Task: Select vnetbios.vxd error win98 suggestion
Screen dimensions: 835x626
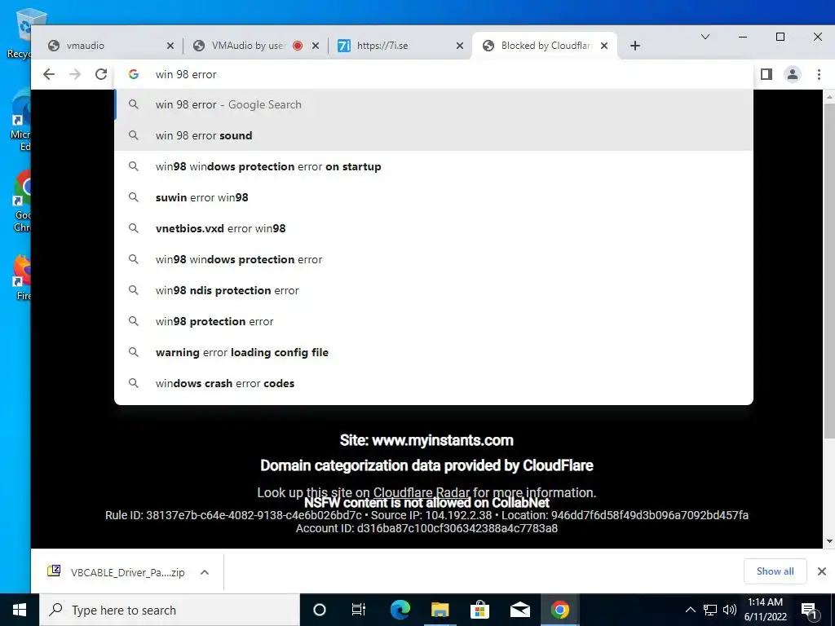Action: click(x=434, y=228)
